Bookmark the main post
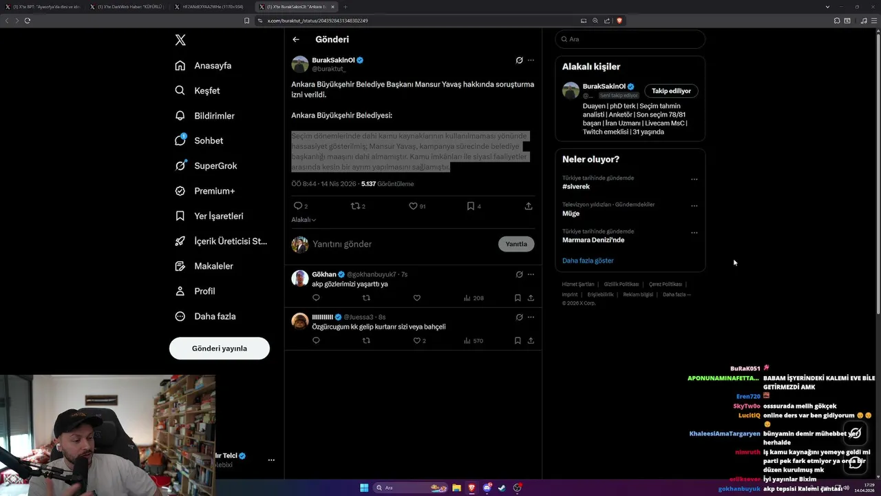Image resolution: width=881 pixels, height=496 pixels. [x=471, y=206]
